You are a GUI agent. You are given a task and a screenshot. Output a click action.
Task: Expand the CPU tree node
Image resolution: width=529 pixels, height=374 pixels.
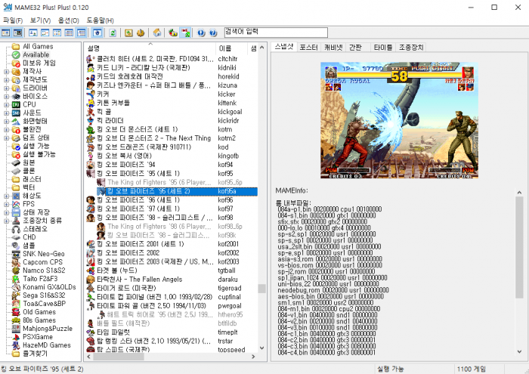tap(6, 104)
